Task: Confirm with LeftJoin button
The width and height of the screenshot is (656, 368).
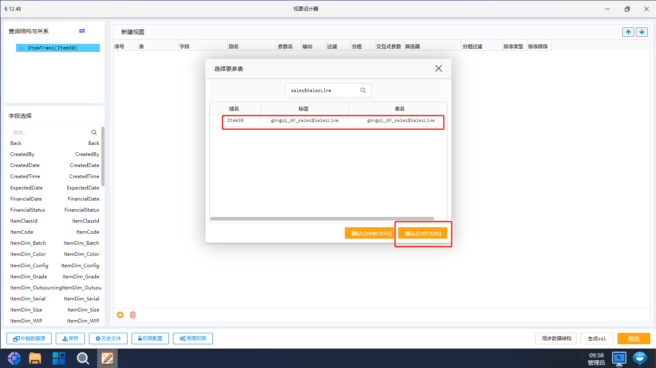Action: 423,233
